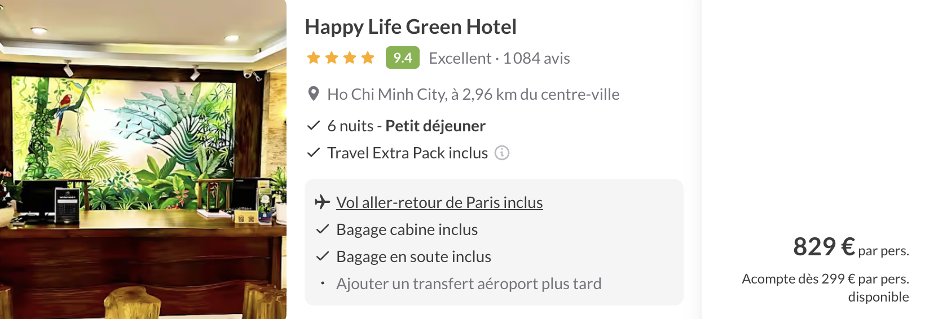This screenshot has height=319, width=925.
Task: Click the Bagage en soute inclus text
Action: coord(413,256)
